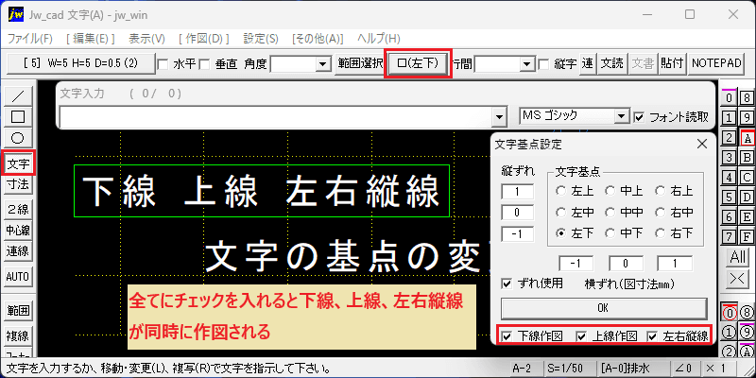Choose square layer 4 button
Screen dimensions: 756x378
pyautogui.click(x=730, y=178)
